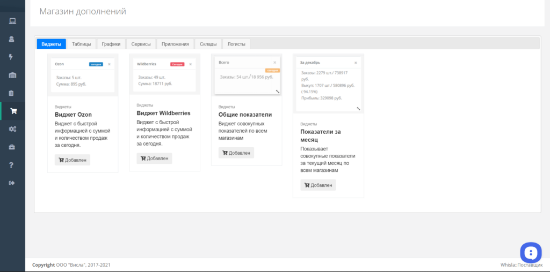Click Добавлен button under Виджет Wildberries
The height and width of the screenshot is (272, 550).
[154, 158]
